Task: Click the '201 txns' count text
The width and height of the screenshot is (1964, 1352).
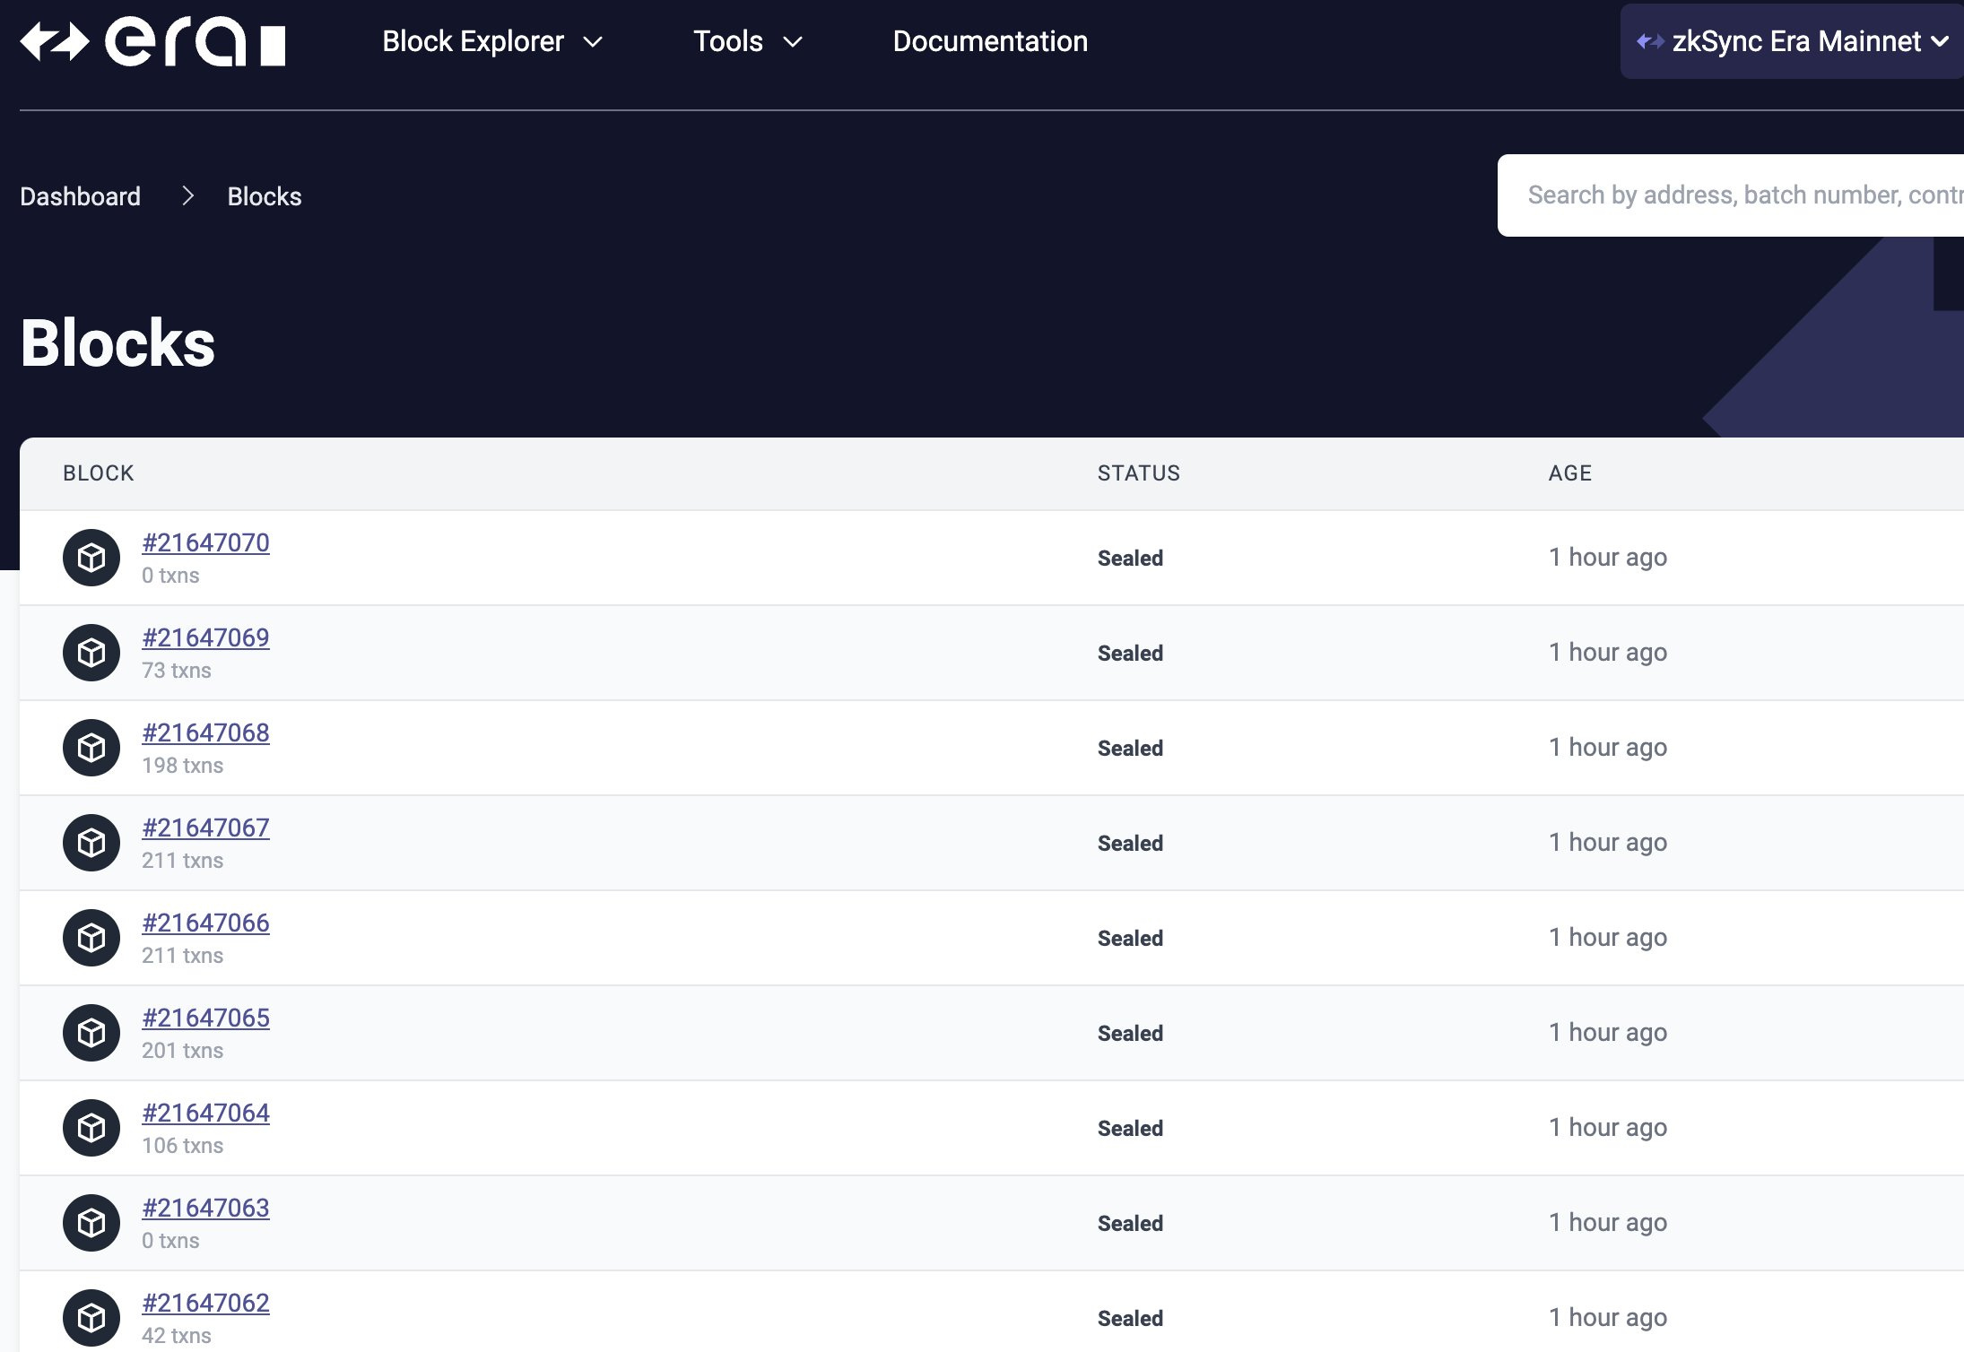Action: (x=183, y=1051)
